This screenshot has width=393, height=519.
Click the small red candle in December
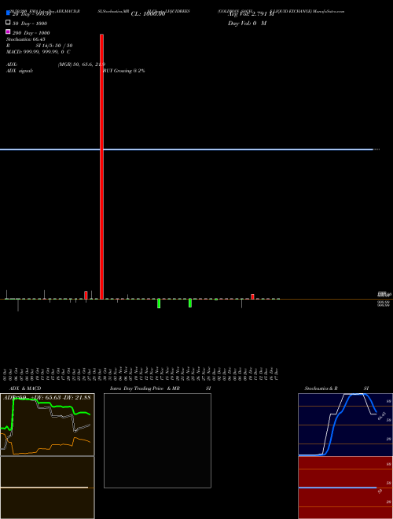[252, 296]
